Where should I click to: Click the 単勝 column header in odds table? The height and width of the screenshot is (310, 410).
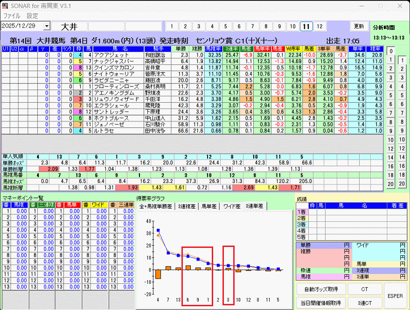tap(181, 49)
